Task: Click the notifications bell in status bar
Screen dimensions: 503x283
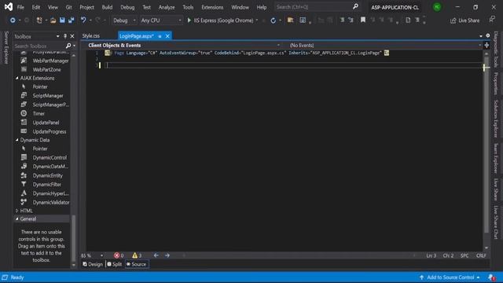Action: tap(491, 277)
